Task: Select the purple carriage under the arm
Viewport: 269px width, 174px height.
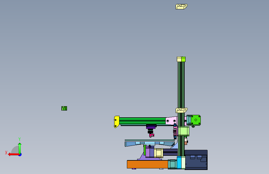Action: click(151, 127)
